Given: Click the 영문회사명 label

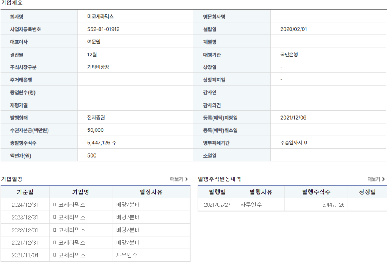Looking at the screenshot, I should (214, 17).
